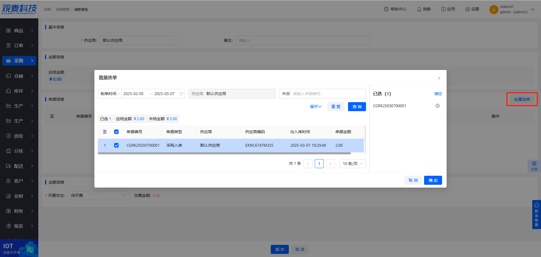Go to next page arrow
Viewport: 541px width, 257px height.
[x=331, y=164]
